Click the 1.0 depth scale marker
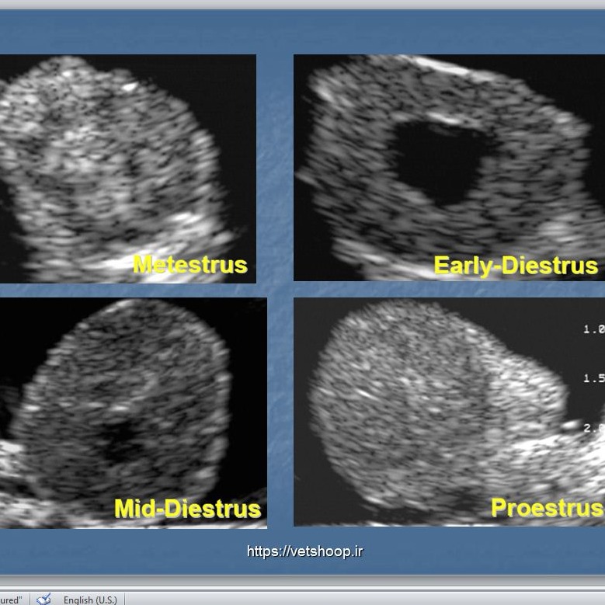The height and width of the screenshot is (605, 605). click(x=594, y=329)
